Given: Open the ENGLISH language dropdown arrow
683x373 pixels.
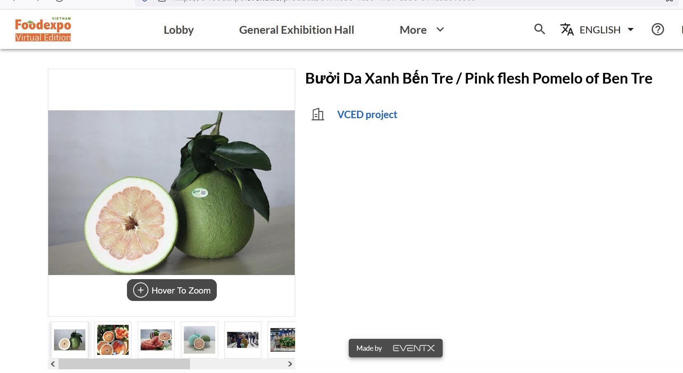Looking at the screenshot, I should click(631, 30).
